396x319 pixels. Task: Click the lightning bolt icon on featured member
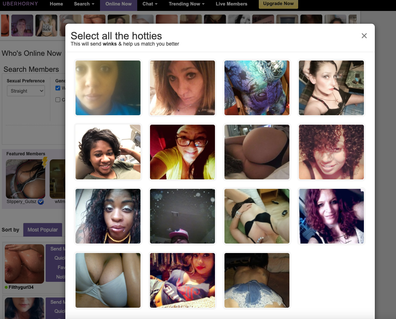tap(45, 162)
